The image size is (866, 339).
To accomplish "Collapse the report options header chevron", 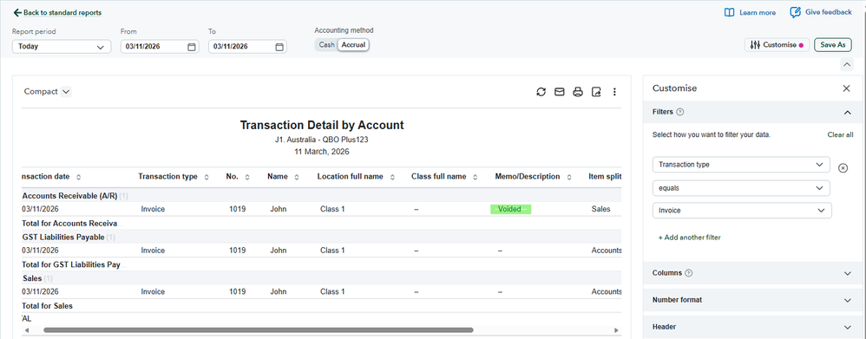I will (847, 65).
